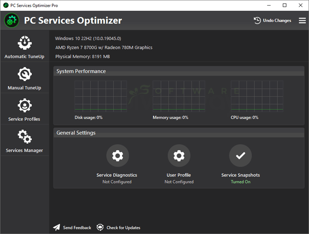Open the Manual TuneUp wrench gear icon
Image resolution: width=309 pixels, height=234 pixels.
coord(24,74)
